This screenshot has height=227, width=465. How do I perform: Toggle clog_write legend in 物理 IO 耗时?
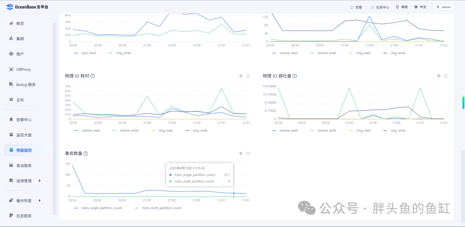tap(196, 131)
